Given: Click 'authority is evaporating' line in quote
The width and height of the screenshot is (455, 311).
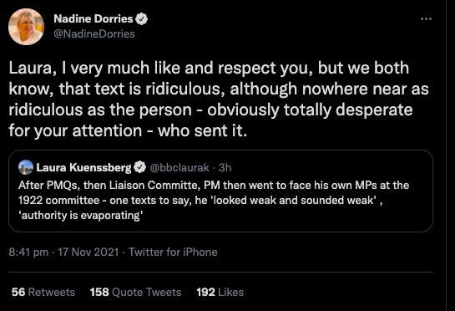Looking at the screenshot, I should click(80, 216).
